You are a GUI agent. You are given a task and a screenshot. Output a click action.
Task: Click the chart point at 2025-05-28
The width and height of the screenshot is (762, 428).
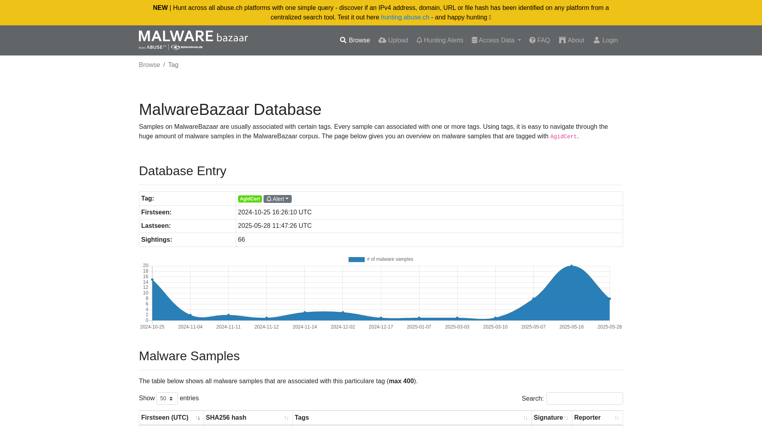click(610, 299)
